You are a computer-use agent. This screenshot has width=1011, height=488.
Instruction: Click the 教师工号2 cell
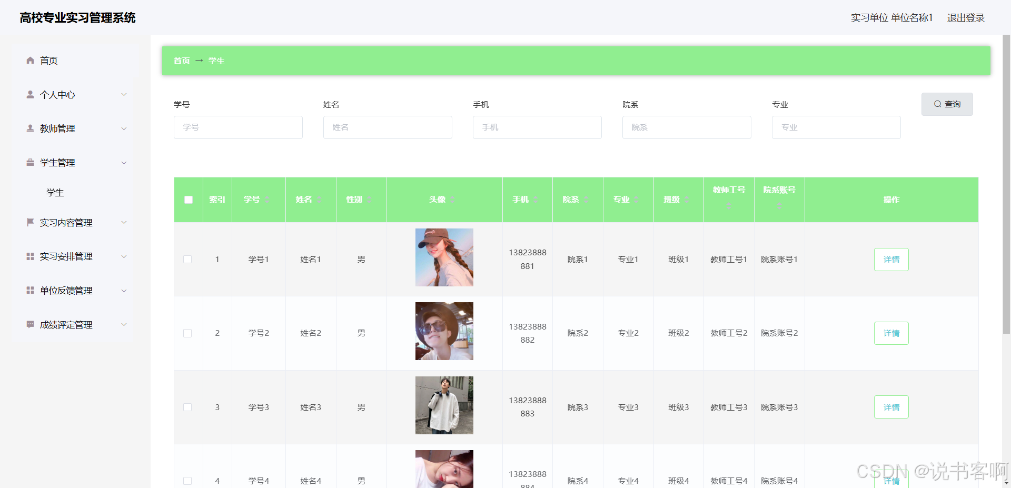729,333
